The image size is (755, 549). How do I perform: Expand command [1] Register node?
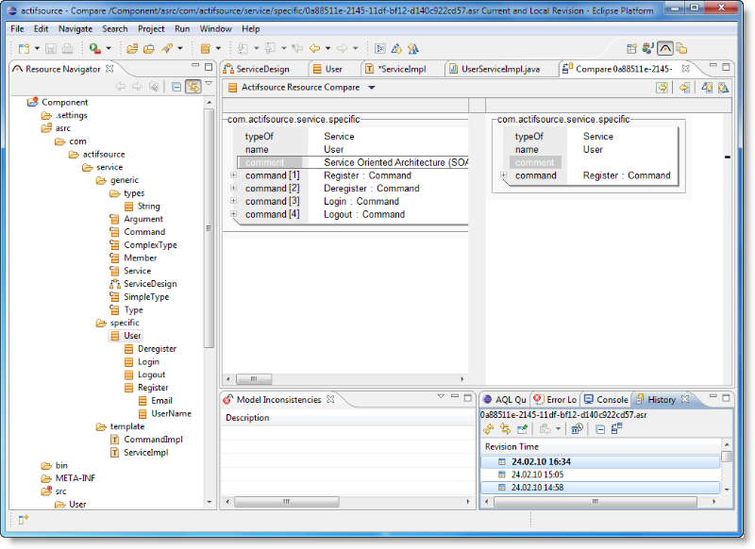[233, 175]
